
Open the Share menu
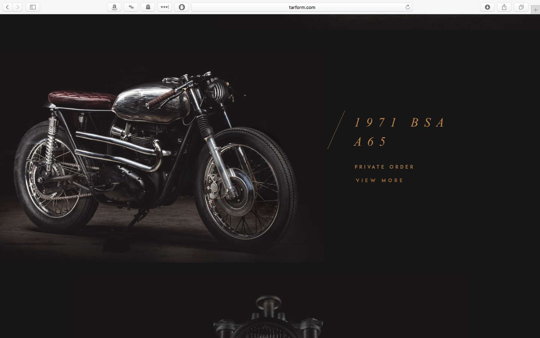pos(504,7)
